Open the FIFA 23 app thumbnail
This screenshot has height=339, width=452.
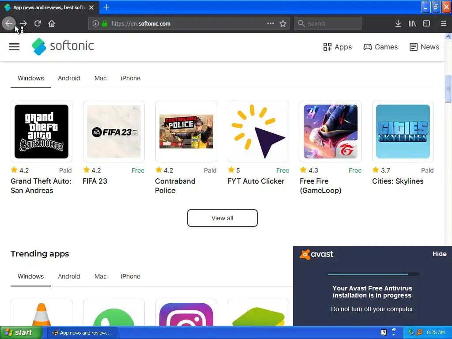pos(114,132)
